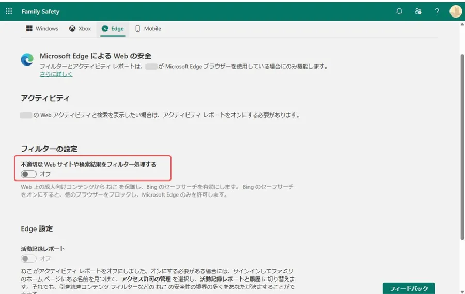This screenshot has height=294, width=465.
Task: Click the large Microsoft Edge logo
Action: pos(27,60)
